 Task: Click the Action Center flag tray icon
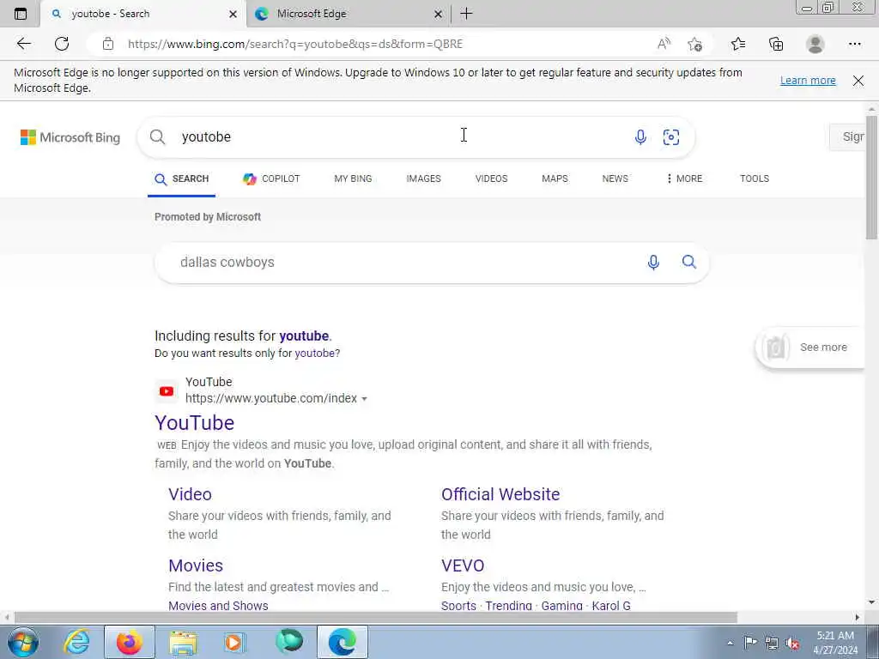click(x=750, y=643)
